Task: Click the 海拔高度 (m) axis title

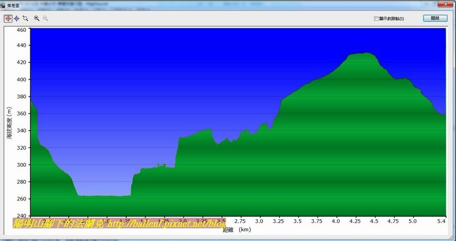Action: click(10, 123)
